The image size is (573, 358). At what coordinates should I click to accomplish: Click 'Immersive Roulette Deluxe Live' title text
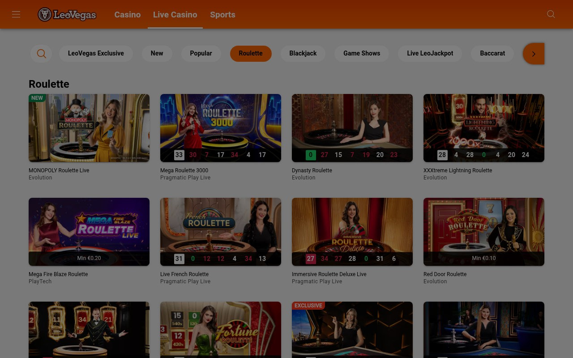click(329, 274)
